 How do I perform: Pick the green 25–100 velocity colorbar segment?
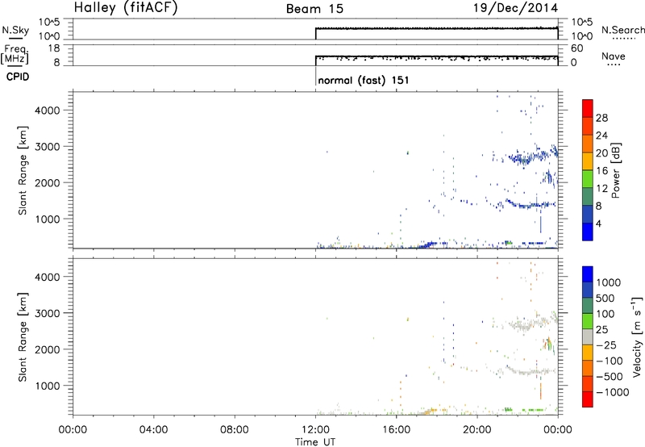coord(588,321)
